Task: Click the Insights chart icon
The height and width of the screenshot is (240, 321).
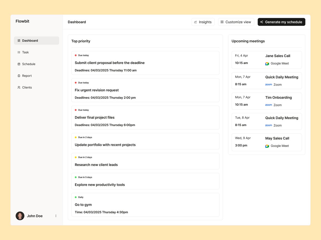Action: (196, 22)
